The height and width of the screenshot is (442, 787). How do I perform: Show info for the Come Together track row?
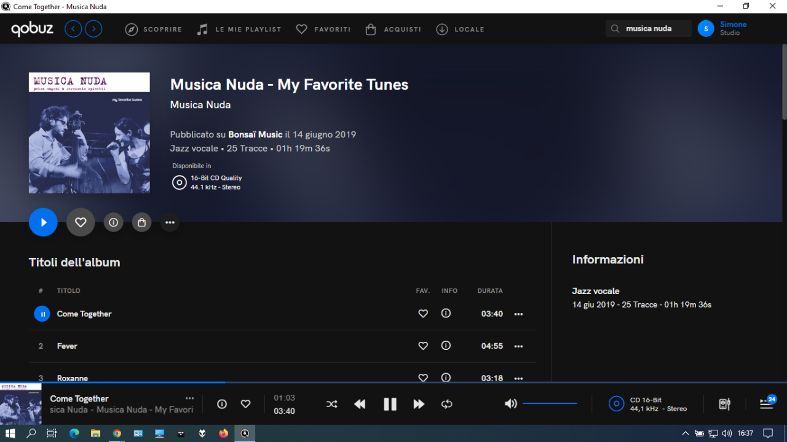coord(446,313)
